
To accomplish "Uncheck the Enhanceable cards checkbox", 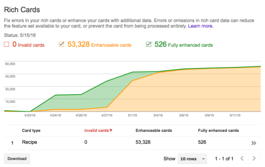I will click(61, 45).
